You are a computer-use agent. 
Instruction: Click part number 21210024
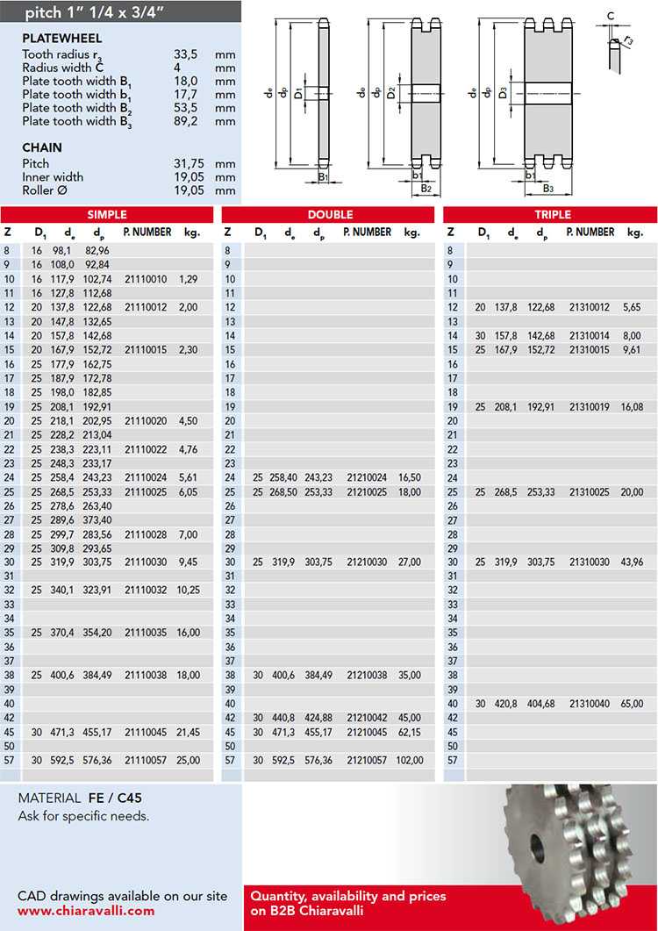pos(367,477)
